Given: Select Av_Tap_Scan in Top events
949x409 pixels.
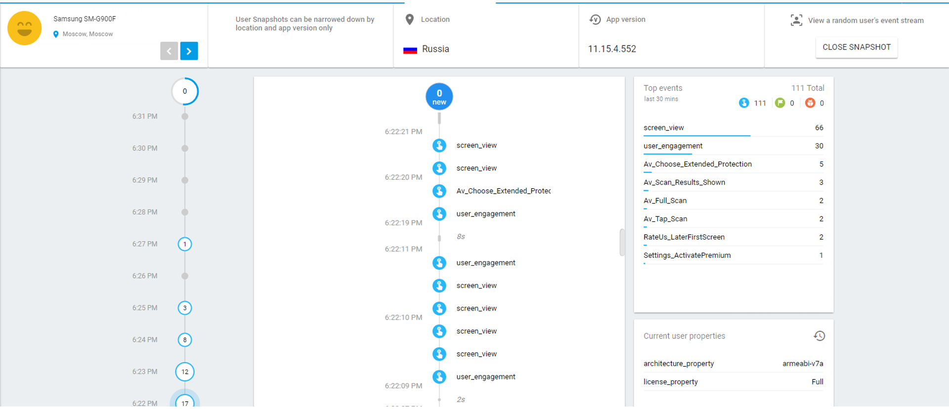Looking at the screenshot, I should coord(733,219).
